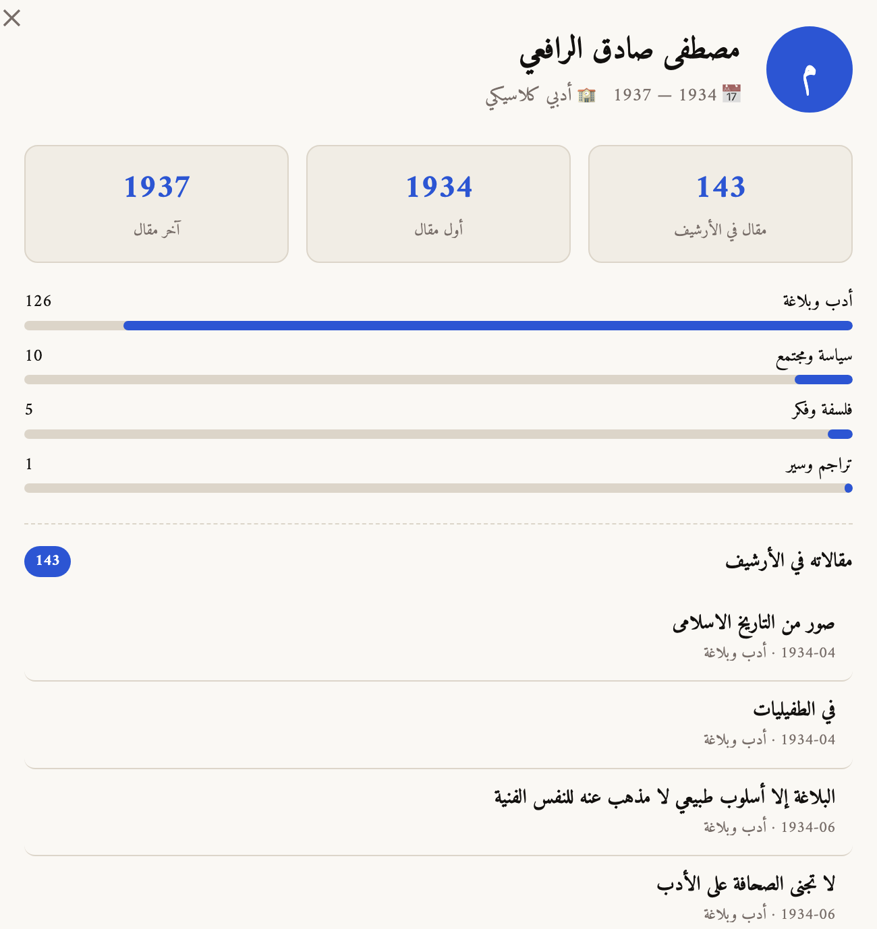This screenshot has width=877, height=929.
Task: Click the أدبي كلاسيكي style label
Action: pyautogui.click(x=528, y=95)
